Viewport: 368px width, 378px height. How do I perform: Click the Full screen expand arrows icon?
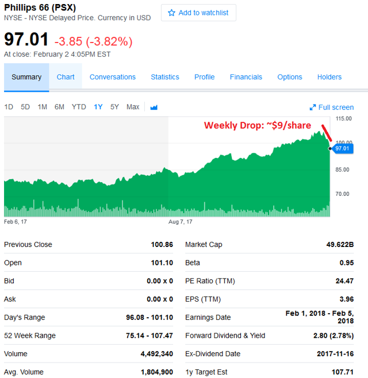click(312, 107)
